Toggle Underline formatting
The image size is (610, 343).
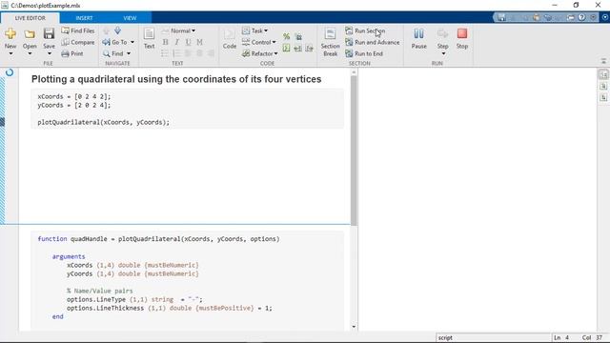(189, 42)
